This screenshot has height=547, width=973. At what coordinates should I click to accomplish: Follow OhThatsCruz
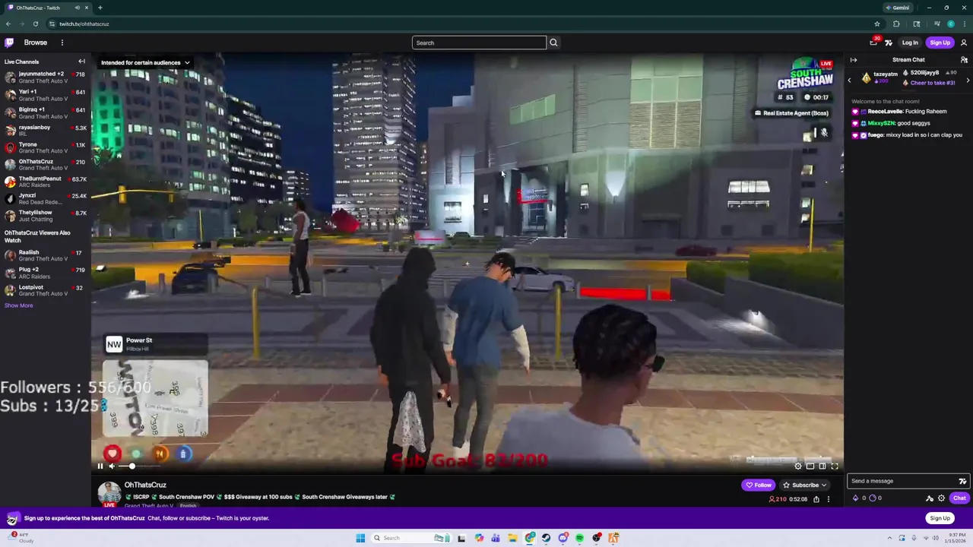pos(758,485)
